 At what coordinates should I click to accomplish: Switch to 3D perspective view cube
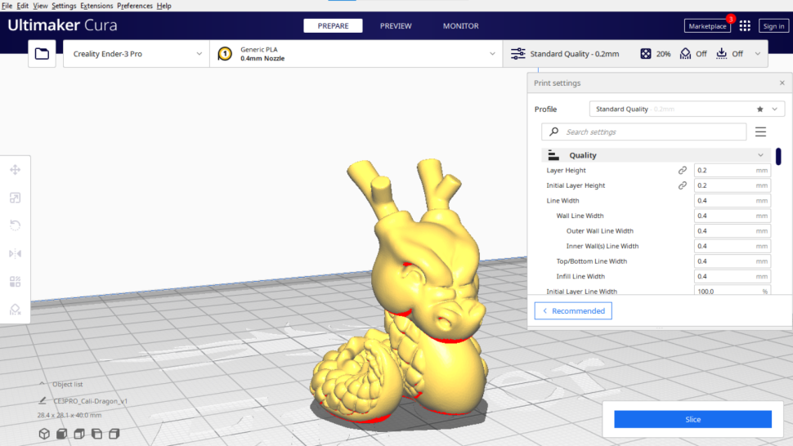pyautogui.click(x=44, y=434)
